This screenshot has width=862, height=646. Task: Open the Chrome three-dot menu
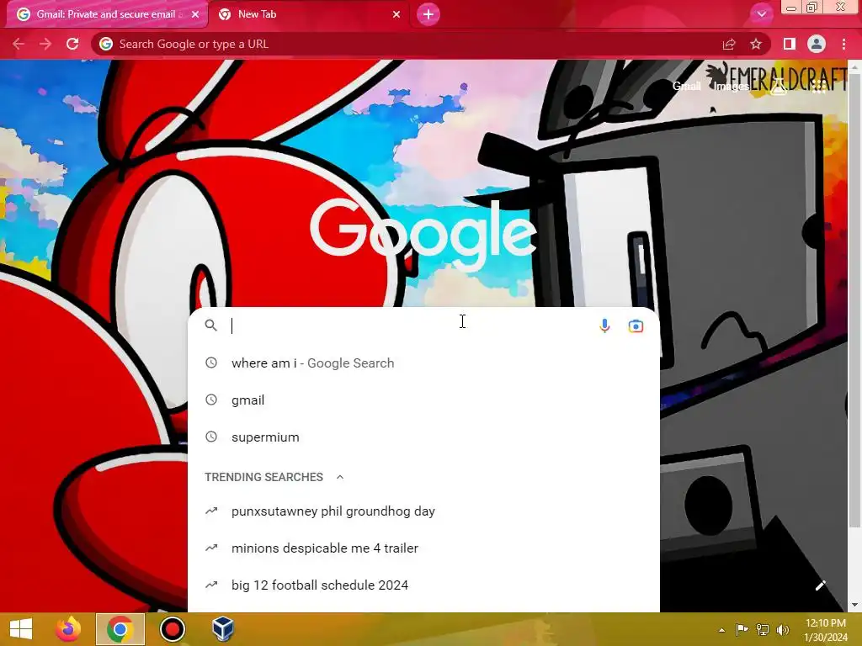(843, 44)
